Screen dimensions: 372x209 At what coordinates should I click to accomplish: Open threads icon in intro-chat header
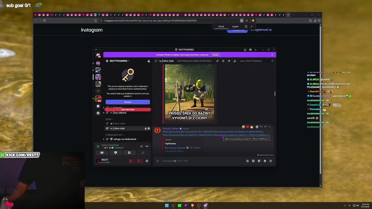click(x=217, y=61)
